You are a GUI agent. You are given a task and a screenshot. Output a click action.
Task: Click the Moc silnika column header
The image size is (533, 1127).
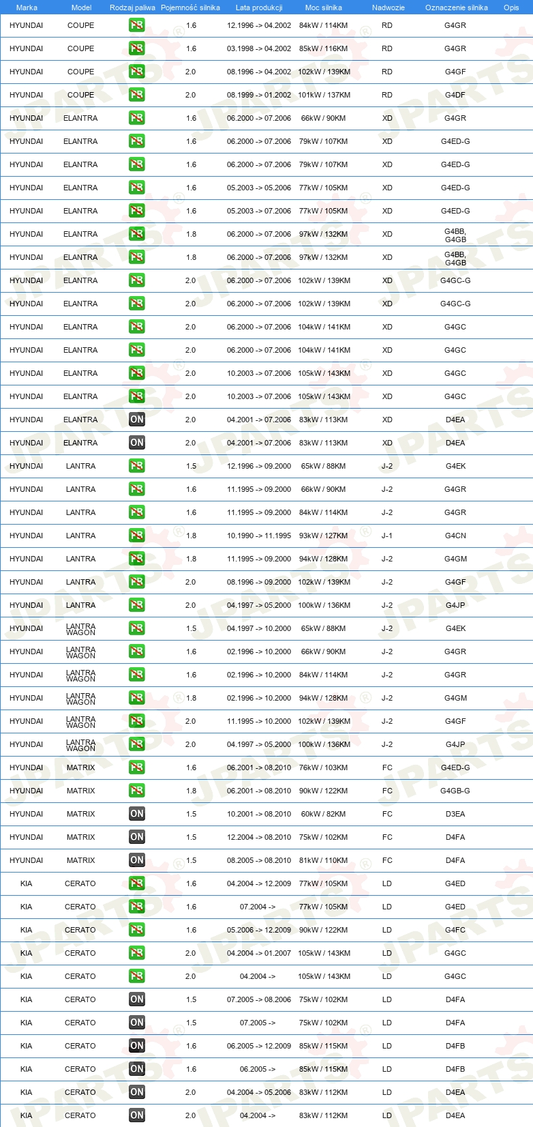pos(324,8)
